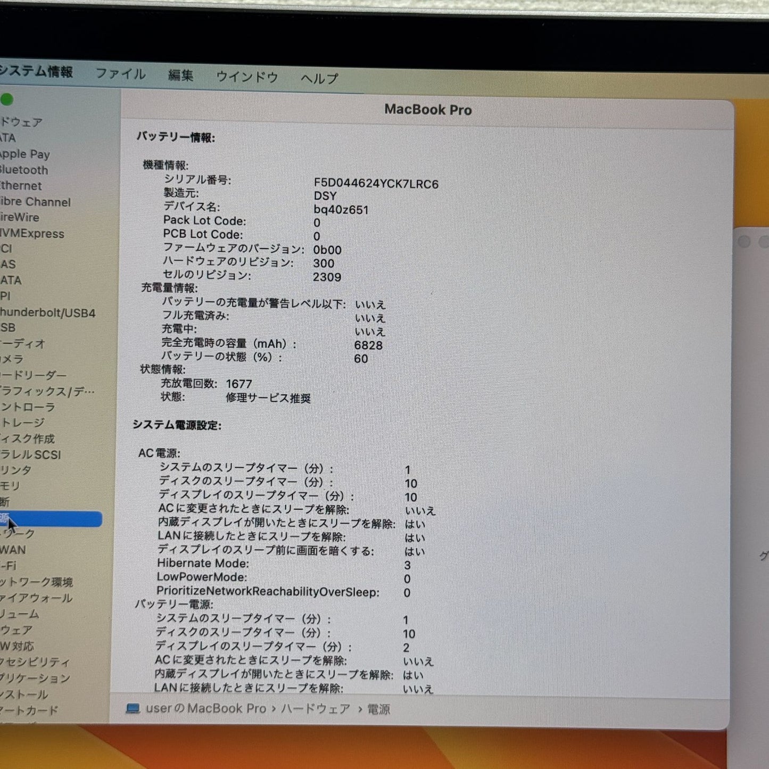Screen dimensions: 769x769
Task: Select FireWire in the sidebar
Action: point(20,218)
